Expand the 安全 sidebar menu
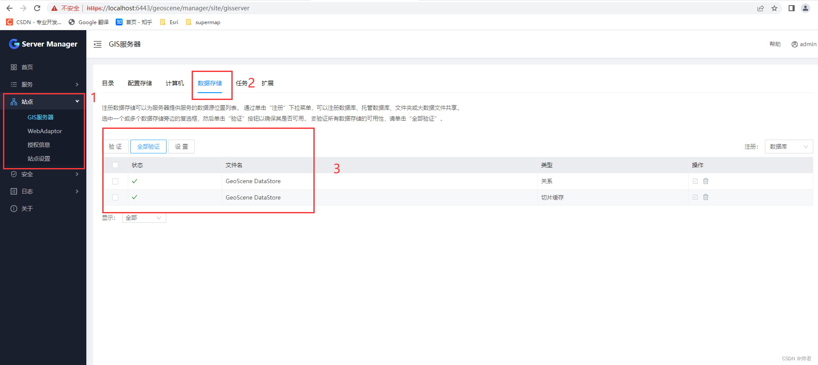Screen dimensions: 818x365 tap(43, 174)
